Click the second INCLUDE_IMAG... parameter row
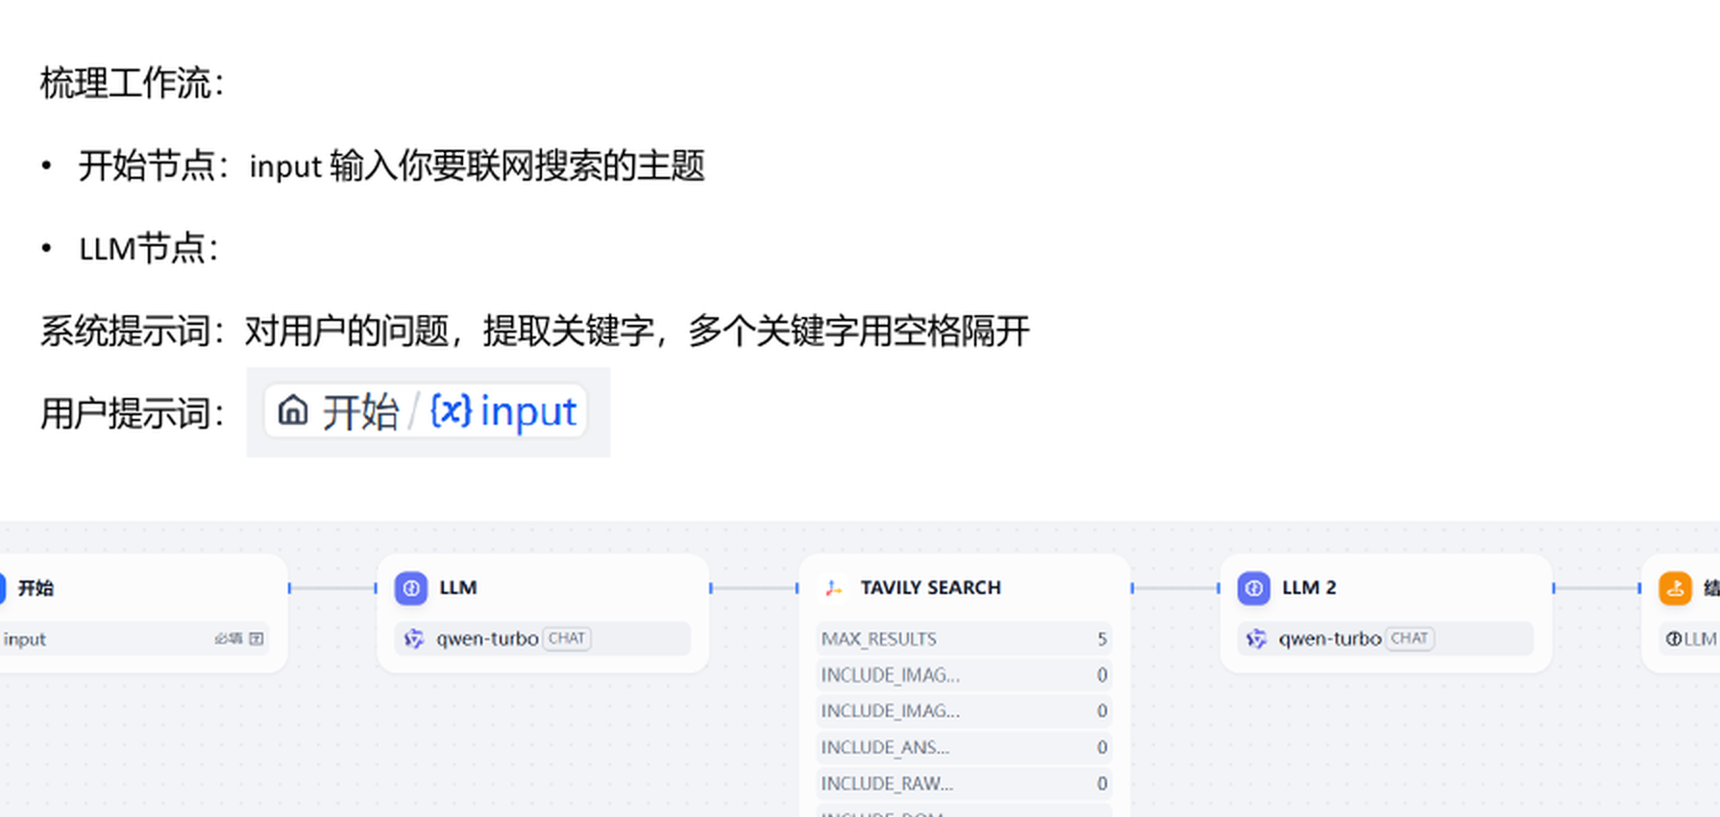This screenshot has width=1720, height=817. [x=964, y=711]
